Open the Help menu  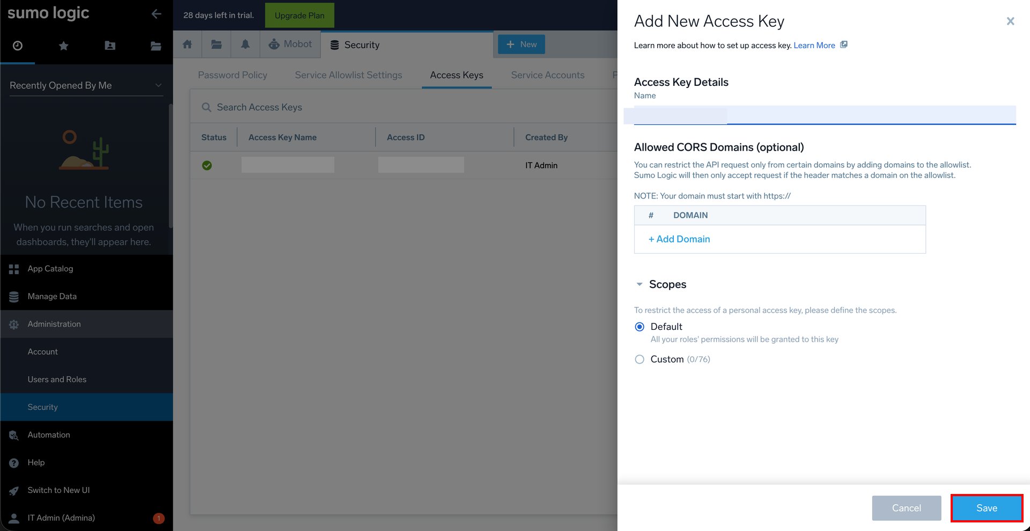pos(86,463)
